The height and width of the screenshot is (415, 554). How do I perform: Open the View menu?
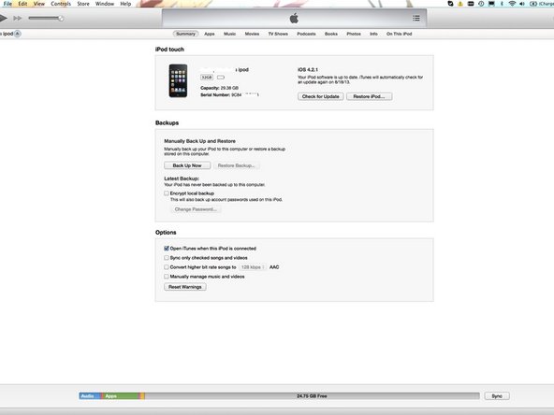[39, 4]
